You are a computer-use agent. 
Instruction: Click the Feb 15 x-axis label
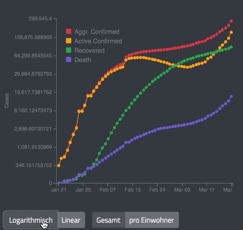coord(132,190)
